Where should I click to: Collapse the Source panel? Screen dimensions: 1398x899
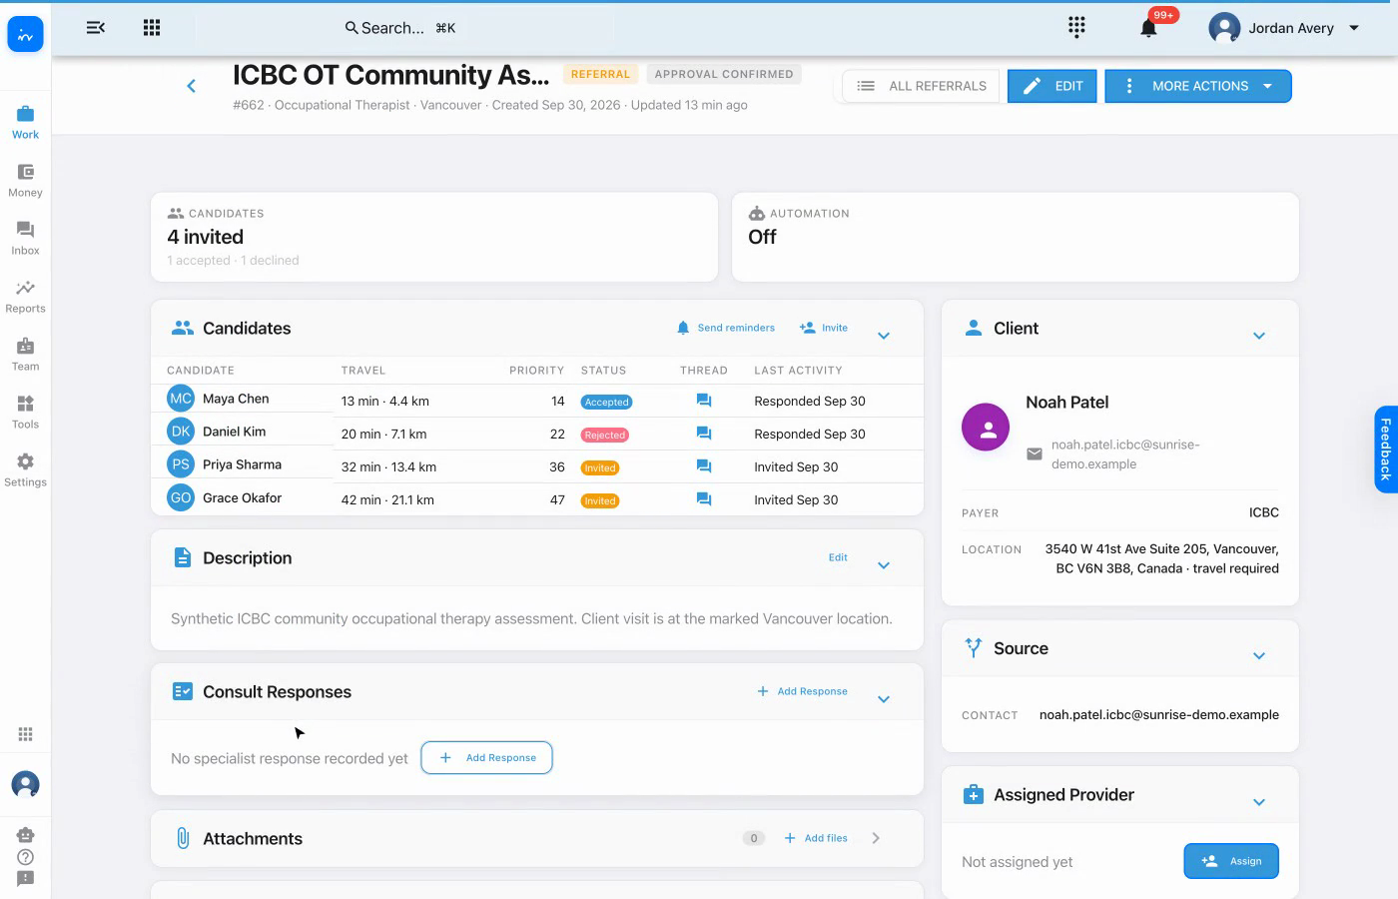[x=1259, y=655]
